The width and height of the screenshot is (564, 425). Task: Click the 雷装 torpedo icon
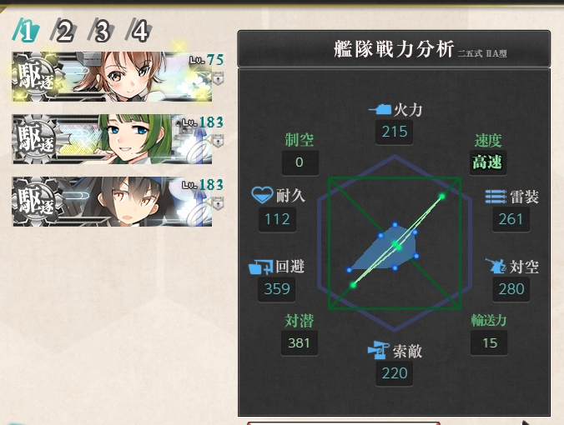coord(496,197)
